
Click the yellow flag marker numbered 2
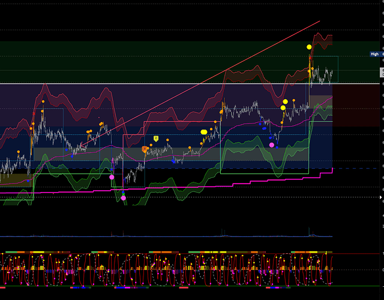[x=155, y=138]
